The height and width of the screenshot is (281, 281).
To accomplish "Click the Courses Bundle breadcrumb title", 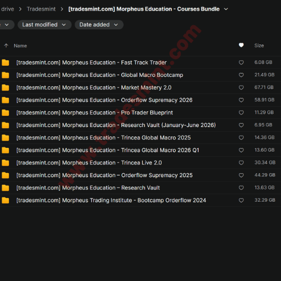I will pos(144,9).
